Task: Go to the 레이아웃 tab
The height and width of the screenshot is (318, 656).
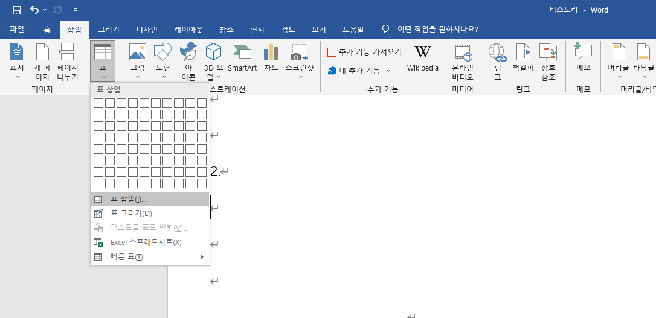Action: pos(188,29)
